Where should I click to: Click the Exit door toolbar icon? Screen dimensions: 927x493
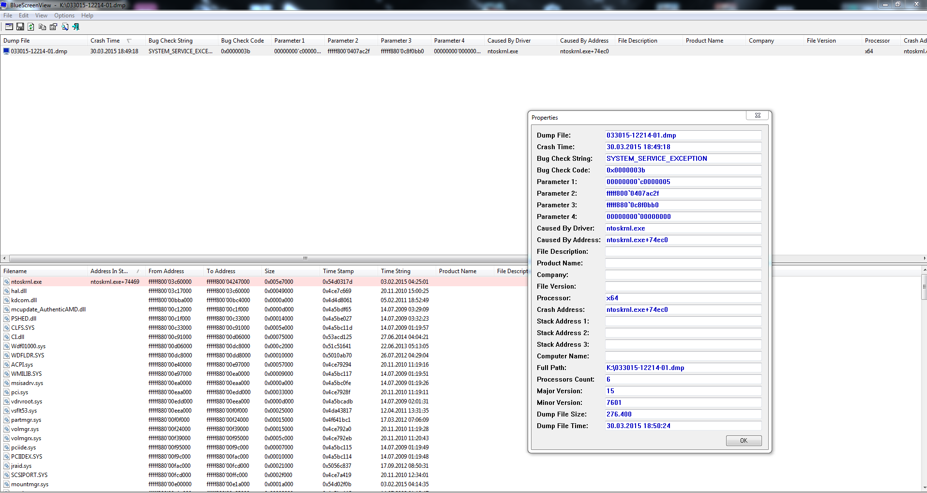tap(76, 27)
